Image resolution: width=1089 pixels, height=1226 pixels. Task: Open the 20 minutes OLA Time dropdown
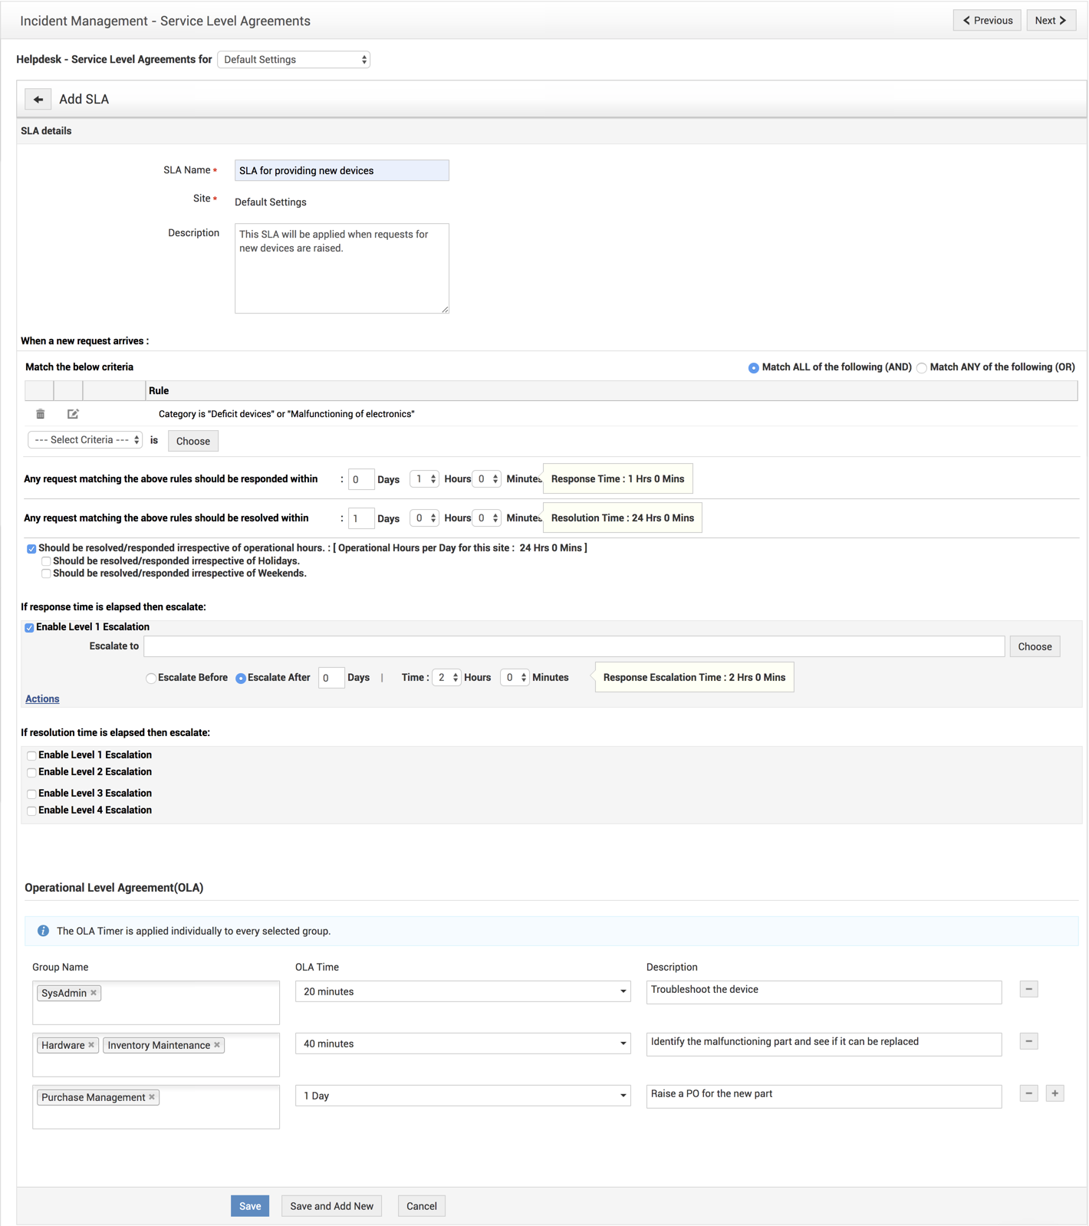462,991
